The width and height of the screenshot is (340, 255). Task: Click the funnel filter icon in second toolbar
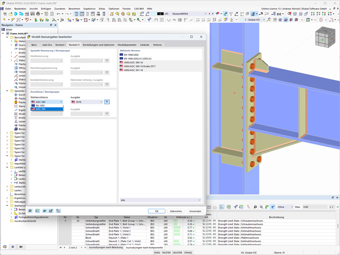tap(149, 20)
